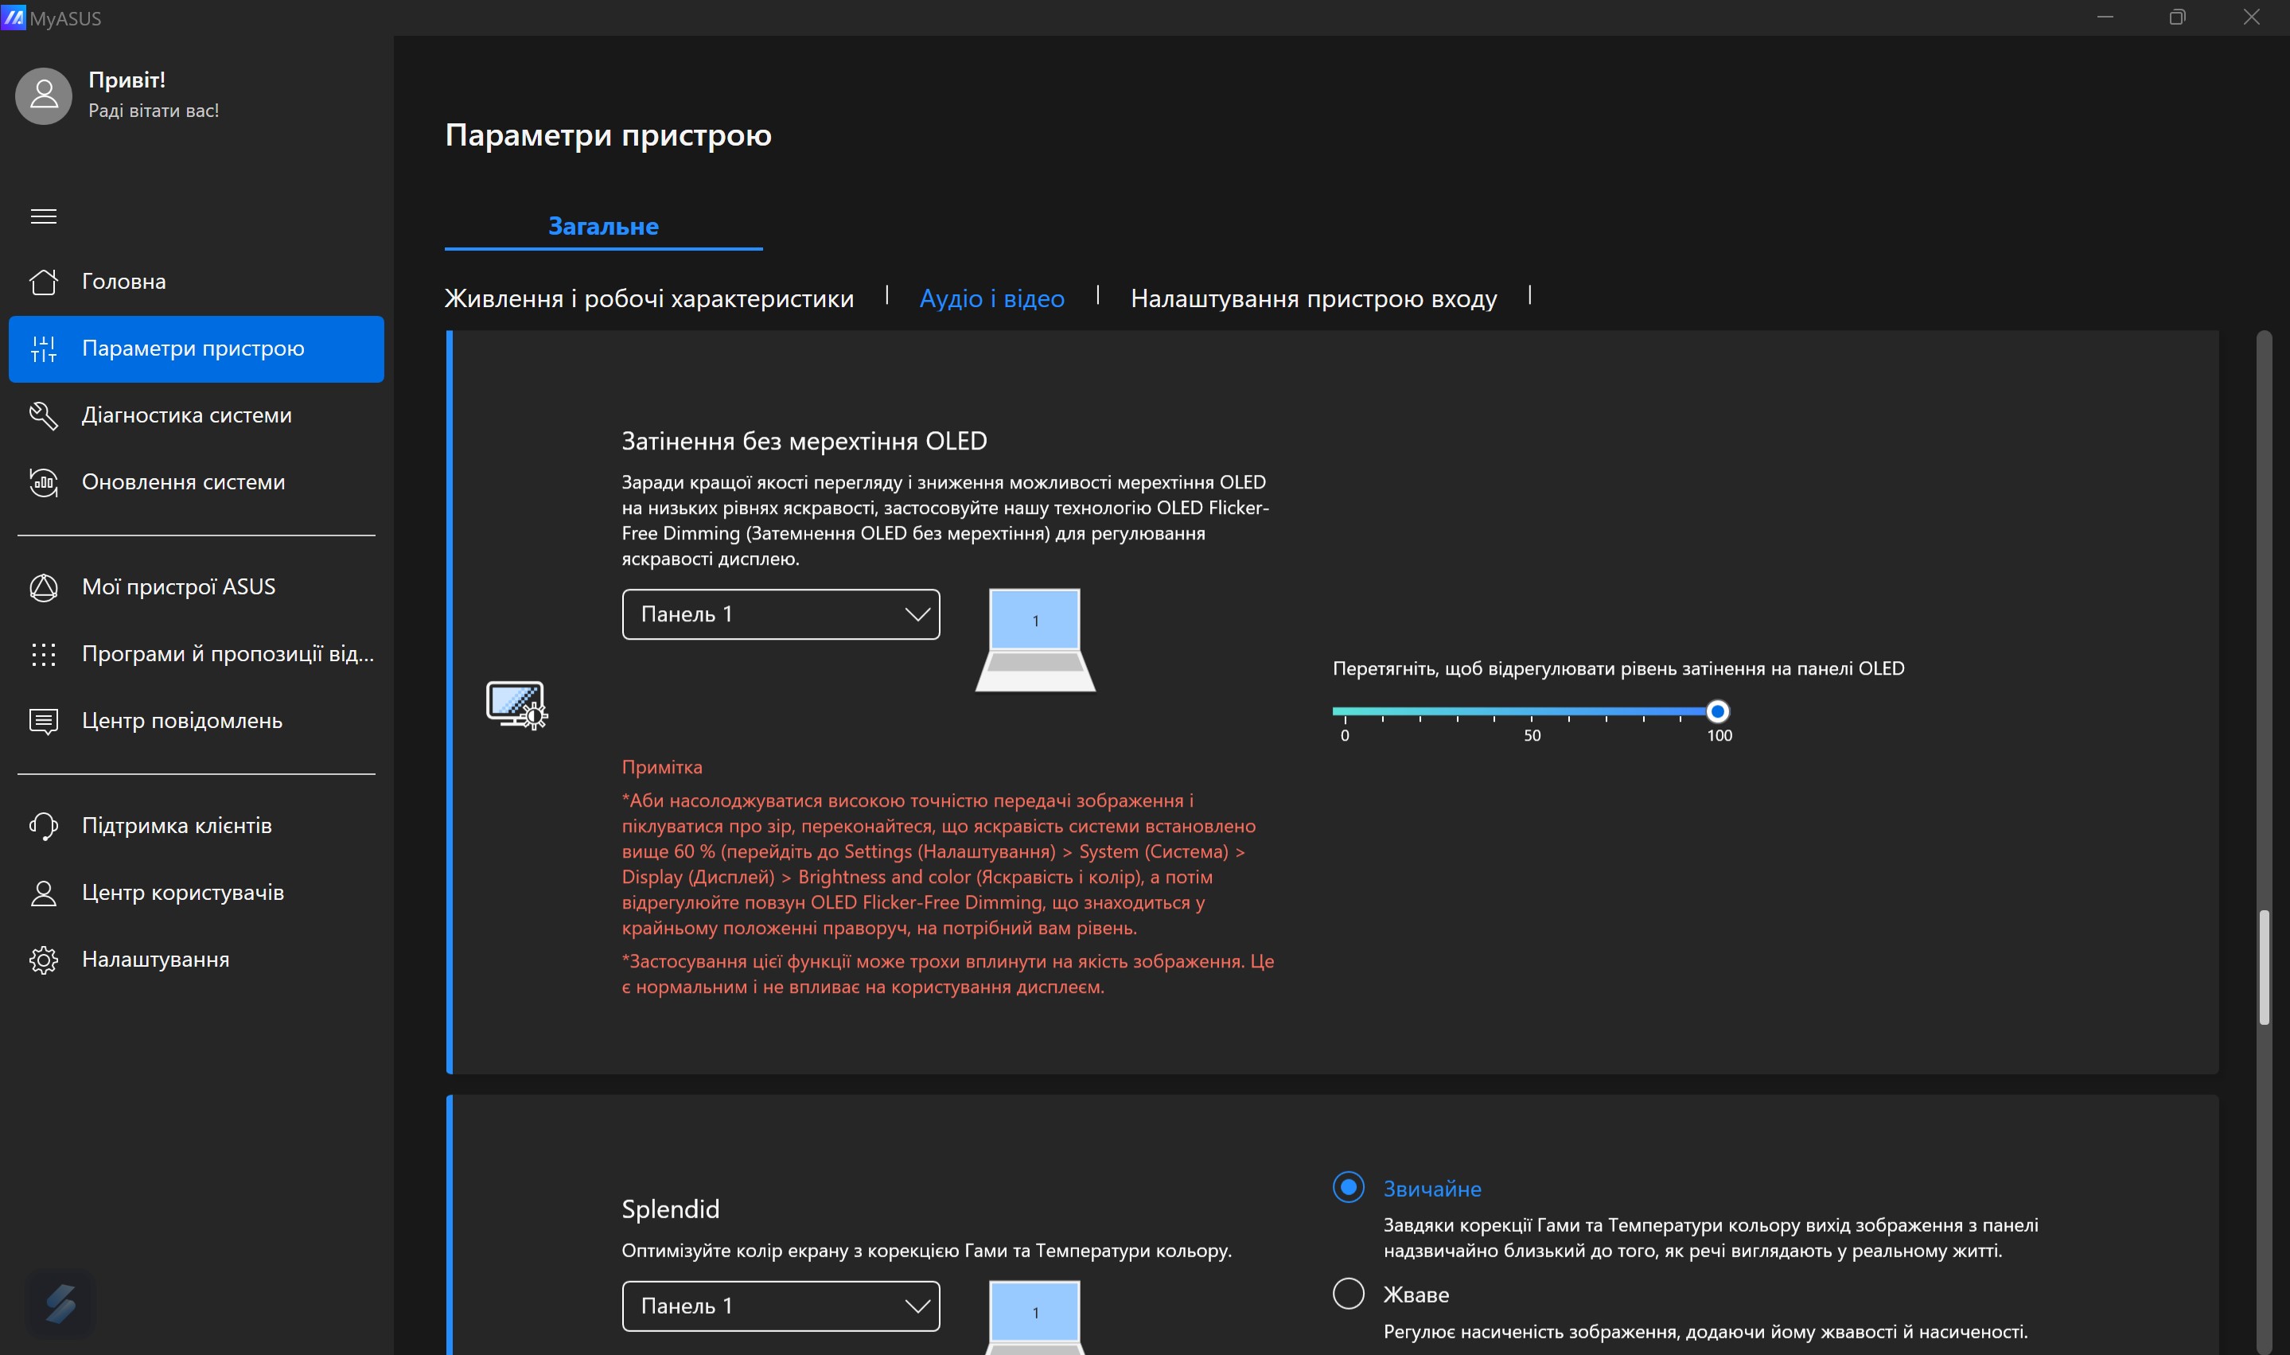Open Налаштування пристрою входу tab
2290x1355 pixels.
coord(1313,298)
